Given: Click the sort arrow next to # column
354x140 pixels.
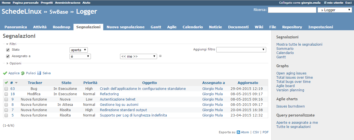Looking at the screenshot, I should pos(16,83).
